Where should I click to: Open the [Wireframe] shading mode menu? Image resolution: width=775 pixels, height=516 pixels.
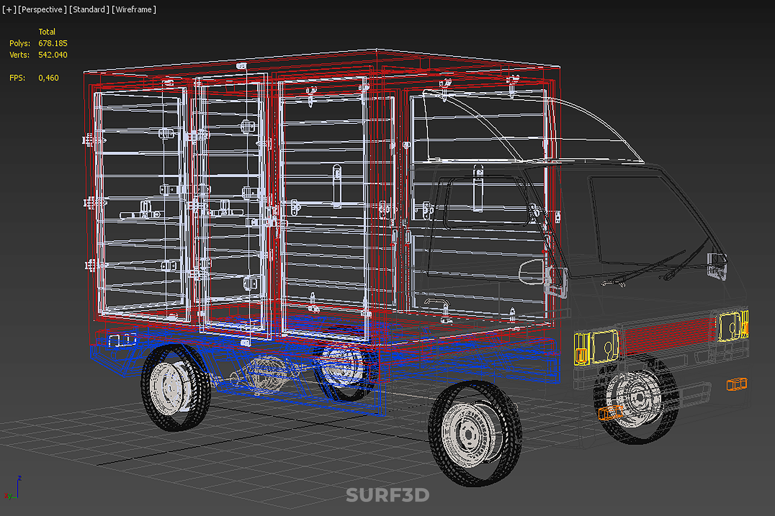134,9
